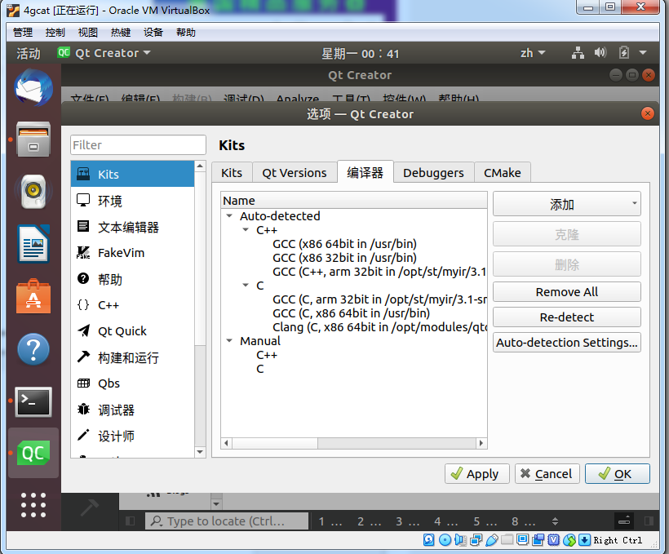Open the network status icon in top bar
This screenshot has width=669, height=554.
pos(578,53)
